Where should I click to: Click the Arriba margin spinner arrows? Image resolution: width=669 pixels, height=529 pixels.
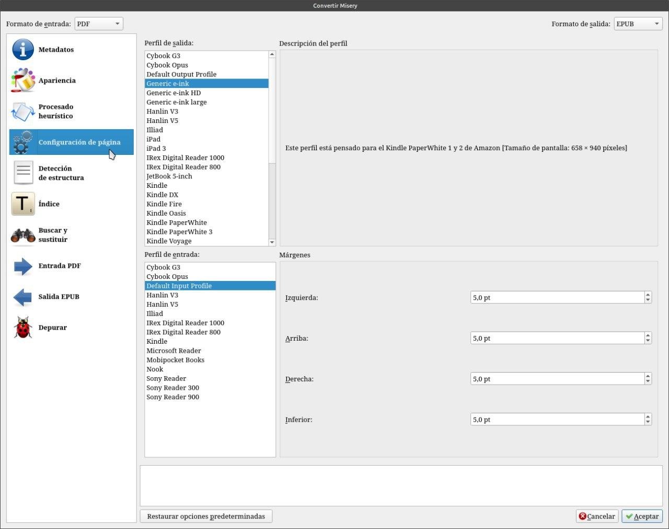tap(648, 339)
